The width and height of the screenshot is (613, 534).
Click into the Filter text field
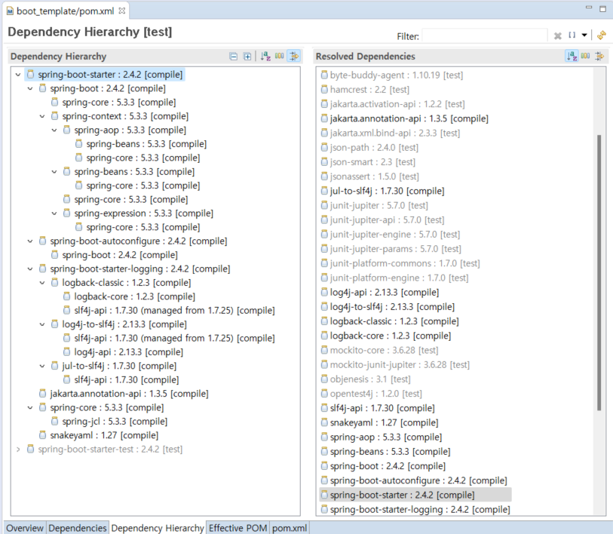484,35
